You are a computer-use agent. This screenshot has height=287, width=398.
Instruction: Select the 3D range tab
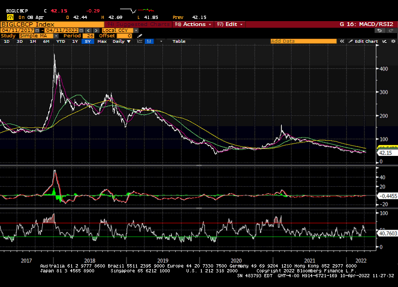19,41
